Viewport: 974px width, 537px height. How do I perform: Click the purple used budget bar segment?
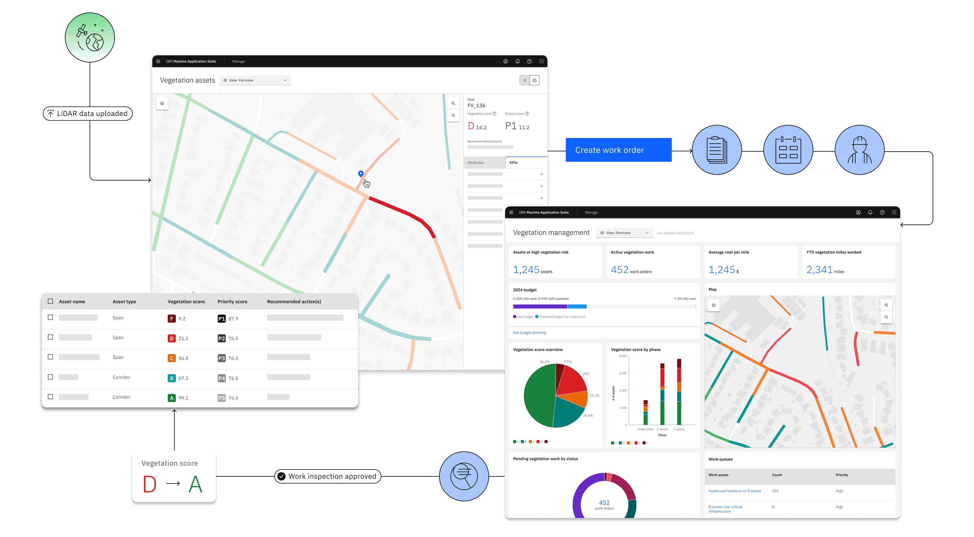pos(540,307)
